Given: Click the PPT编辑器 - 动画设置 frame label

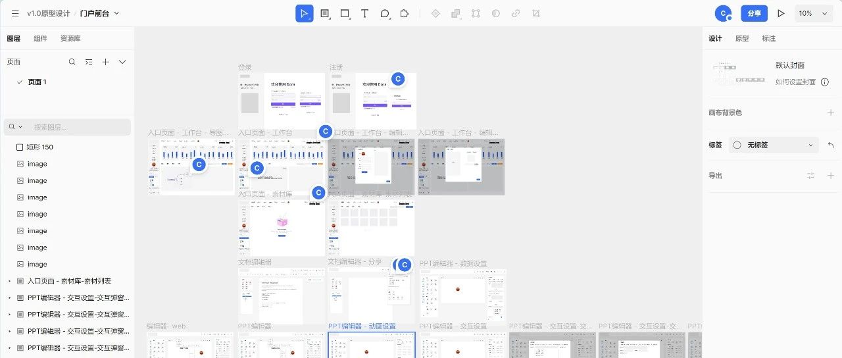Looking at the screenshot, I should [x=362, y=326].
